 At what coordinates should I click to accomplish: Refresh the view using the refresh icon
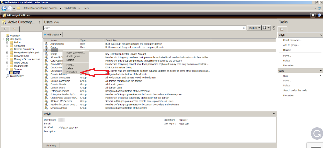[319, 8]
